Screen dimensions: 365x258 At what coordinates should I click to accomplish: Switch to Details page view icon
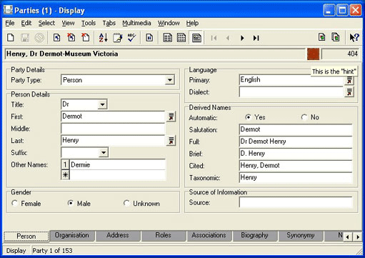[196, 38]
